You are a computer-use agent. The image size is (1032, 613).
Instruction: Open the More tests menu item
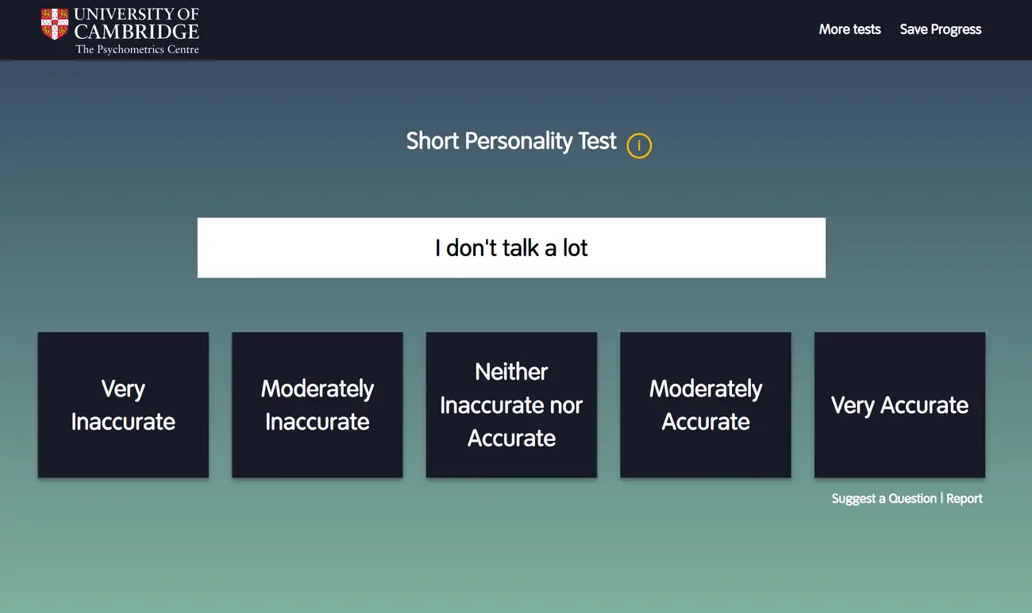tap(849, 29)
